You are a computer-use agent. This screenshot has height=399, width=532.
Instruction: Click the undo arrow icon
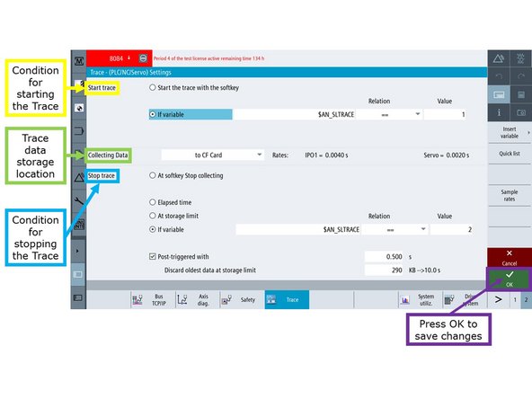499,76
